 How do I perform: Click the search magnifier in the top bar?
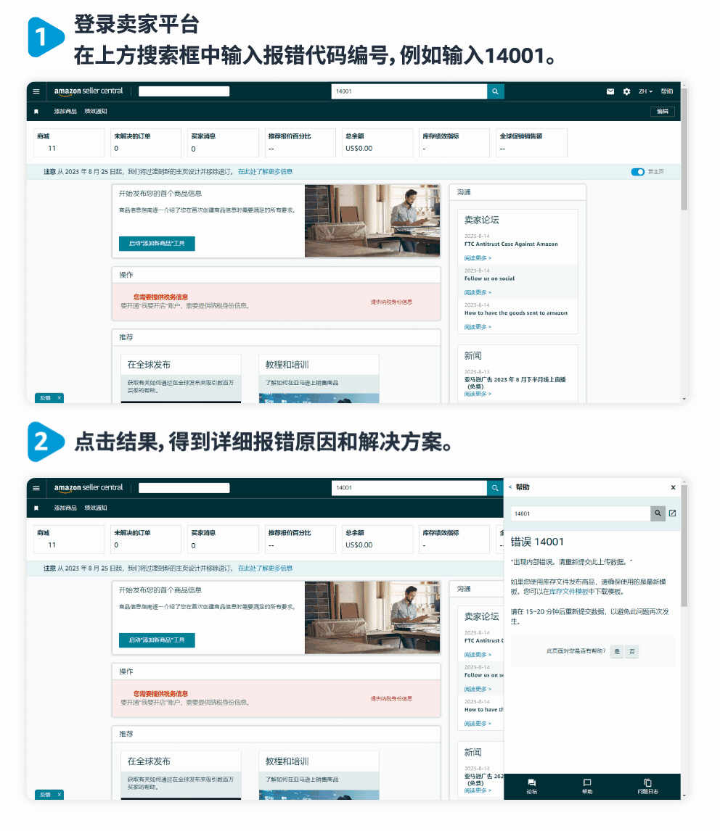click(495, 91)
